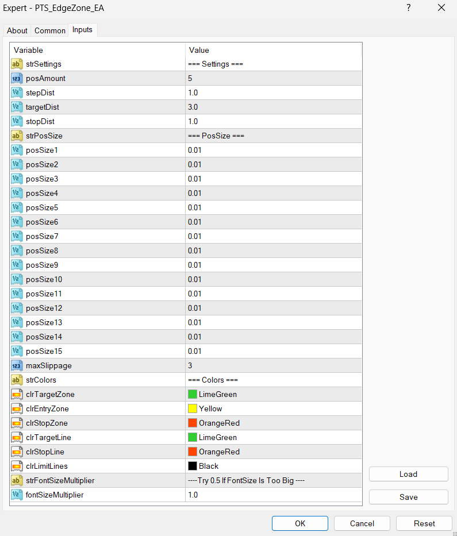
Task: Select the posSize8 variable name
Action: tap(42, 250)
